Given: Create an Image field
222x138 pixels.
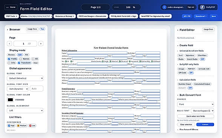Looking at the screenshot, I should (x=181, y=69).
